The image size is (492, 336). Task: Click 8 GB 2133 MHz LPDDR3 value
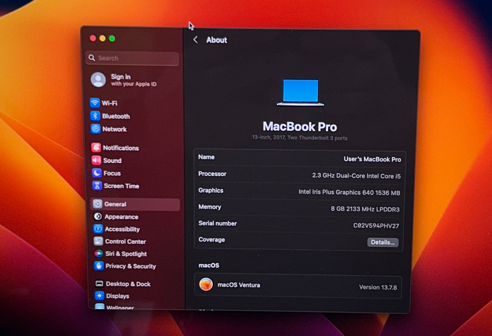click(365, 209)
